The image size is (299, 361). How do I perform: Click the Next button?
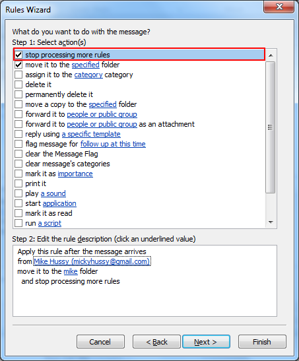point(206,342)
